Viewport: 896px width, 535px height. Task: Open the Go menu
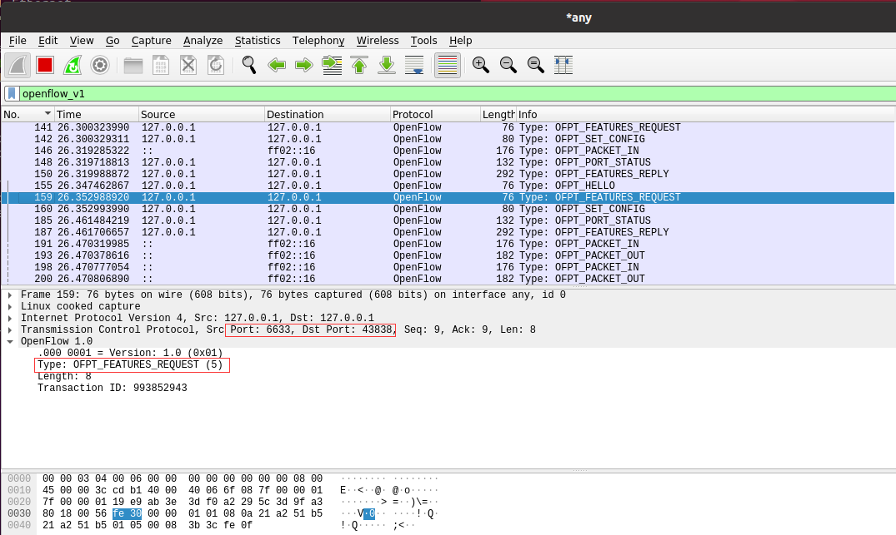(113, 41)
